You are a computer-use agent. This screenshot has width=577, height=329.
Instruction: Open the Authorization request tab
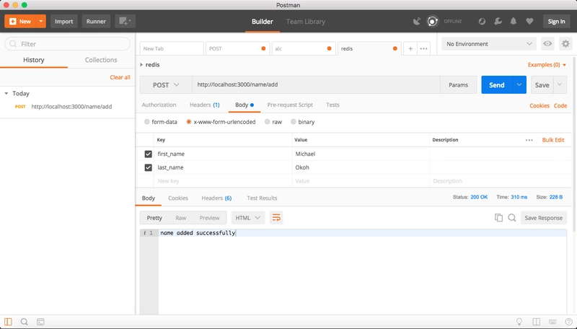159,105
